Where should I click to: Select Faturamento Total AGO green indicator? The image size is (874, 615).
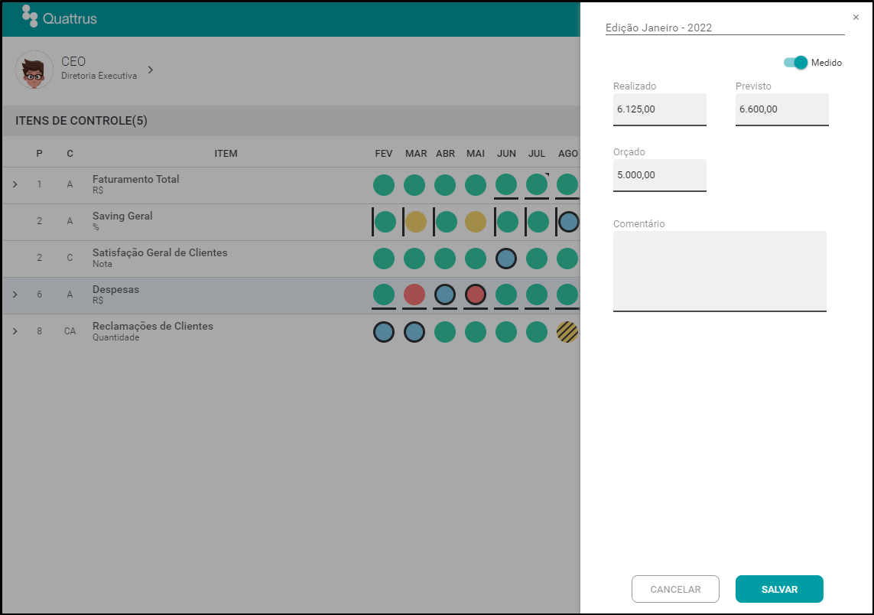tap(567, 184)
